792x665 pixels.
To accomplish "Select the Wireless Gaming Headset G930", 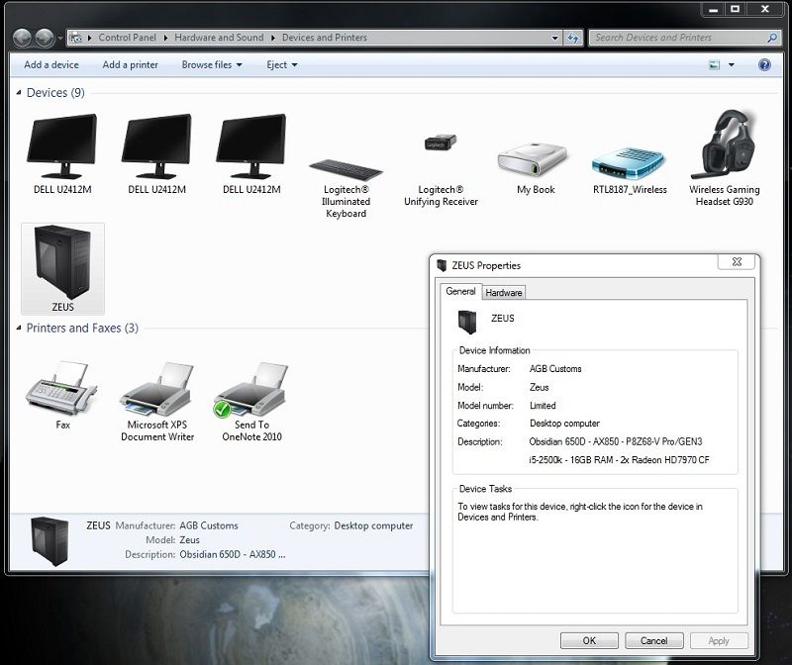I will pos(724,158).
